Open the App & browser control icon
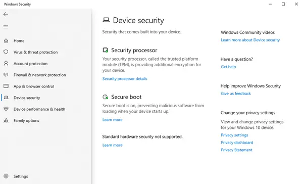The image size is (303, 184). tap(6, 86)
